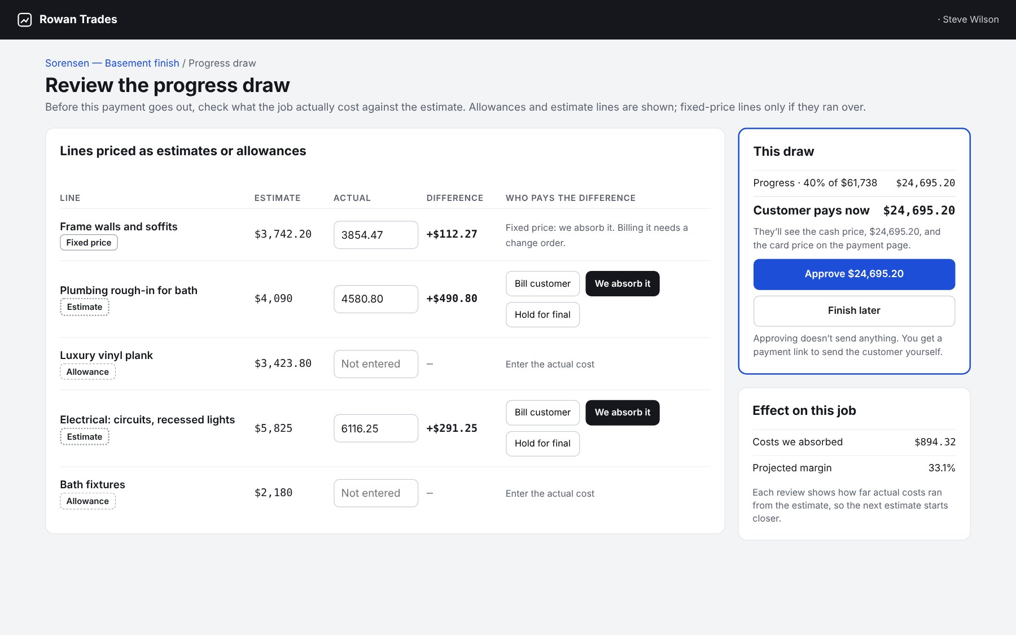This screenshot has height=635, width=1016.
Task: Click the Lines priced as estimates heading
Action: pyautogui.click(x=183, y=151)
